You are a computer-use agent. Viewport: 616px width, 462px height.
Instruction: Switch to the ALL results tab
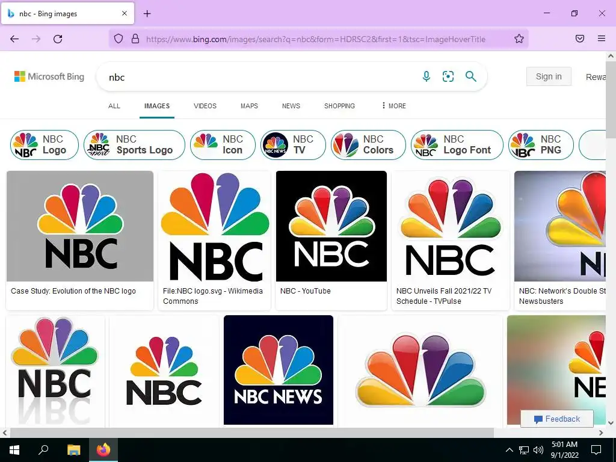[x=114, y=106]
